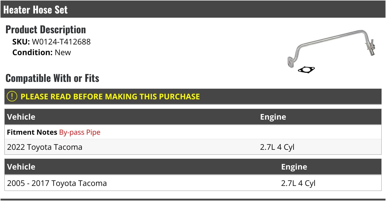
Task: Select the 2022 Toyota Tacoma row
Action: 45,147
